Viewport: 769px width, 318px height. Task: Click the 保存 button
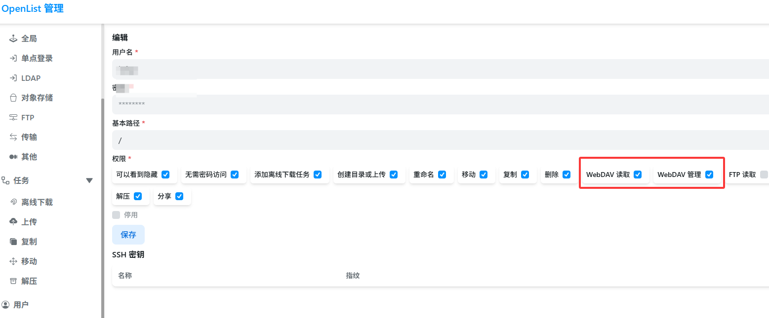(128, 235)
